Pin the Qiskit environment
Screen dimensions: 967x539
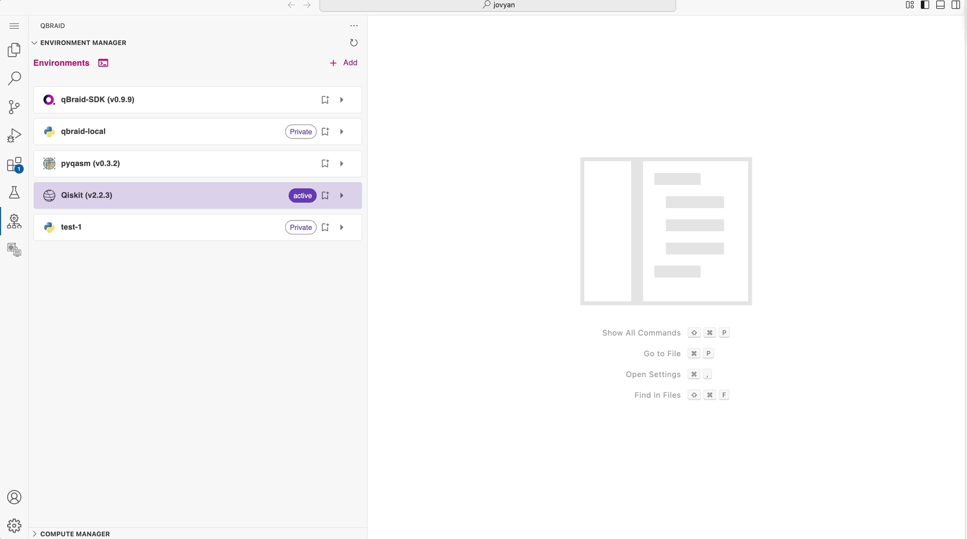(325, 196)
